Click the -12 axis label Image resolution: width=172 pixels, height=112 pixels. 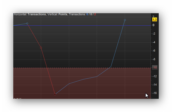[x=155, y=76]
